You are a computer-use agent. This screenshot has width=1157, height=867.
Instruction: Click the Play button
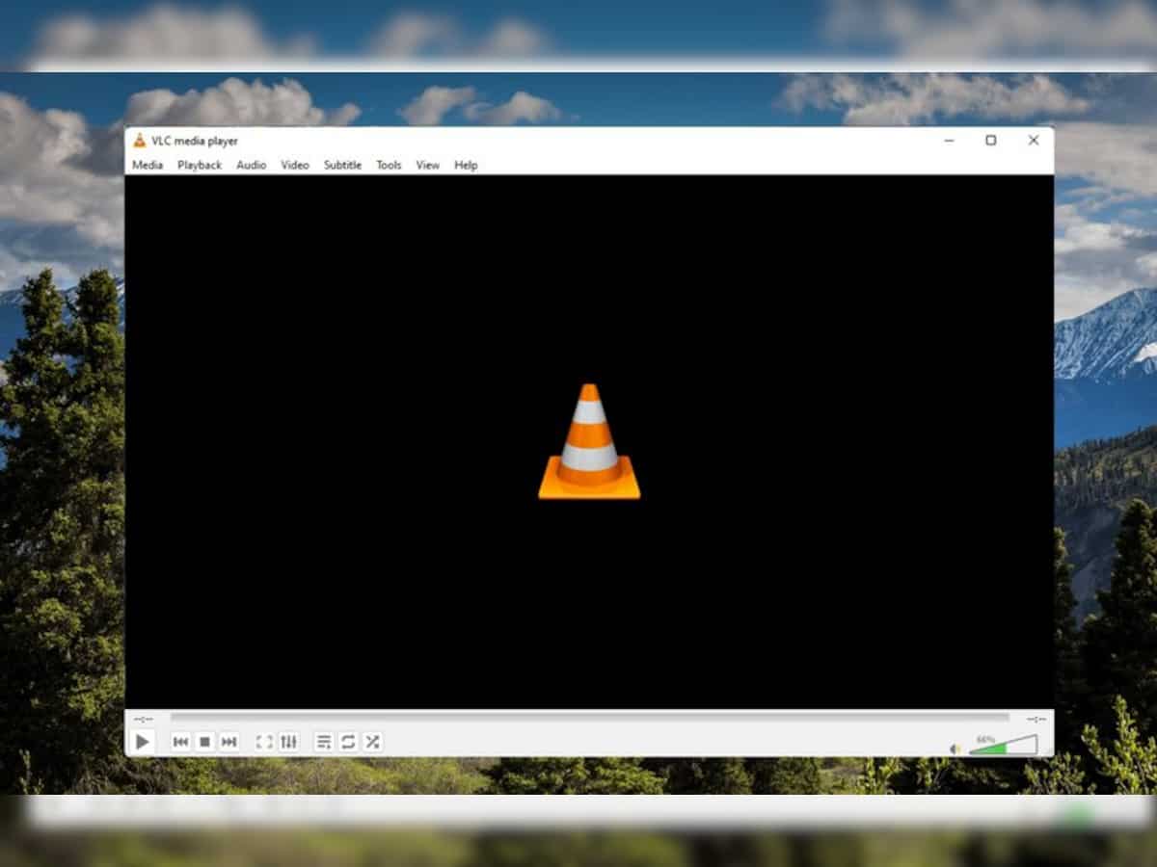pos(144,742)
